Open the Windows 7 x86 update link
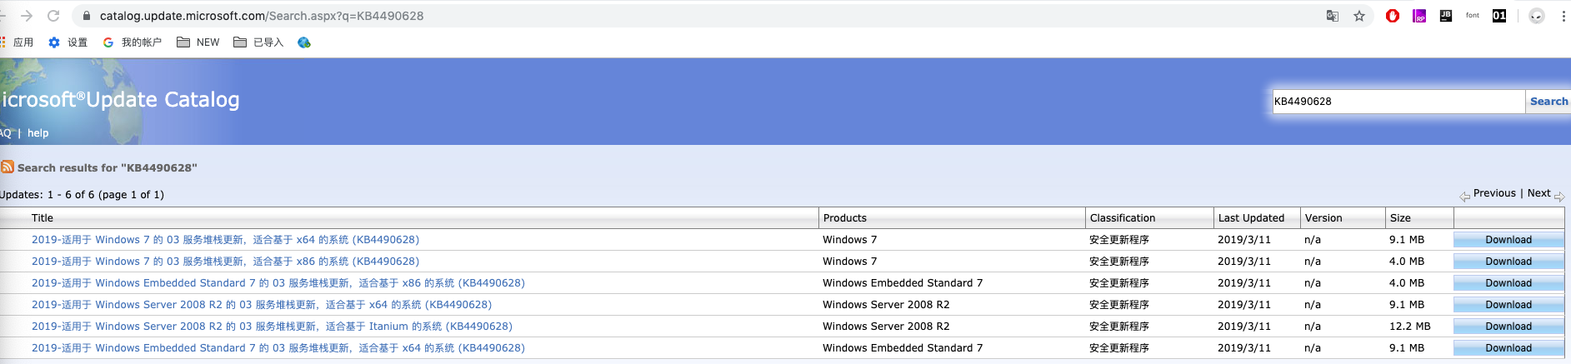Viewport: 1571px width, 364px height. 225,262
